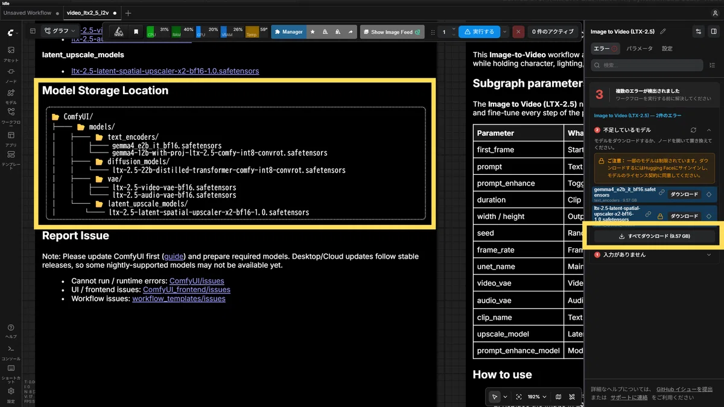The image size is (724, 407).
Task: Open the Templates (テンプレート) sidebar panel
Action: pyautogui.click(x=11, y=159)
